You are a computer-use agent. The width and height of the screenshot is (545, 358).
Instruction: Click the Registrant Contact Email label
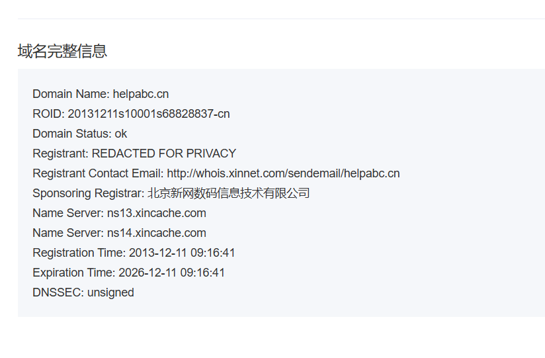coord(98,173)
